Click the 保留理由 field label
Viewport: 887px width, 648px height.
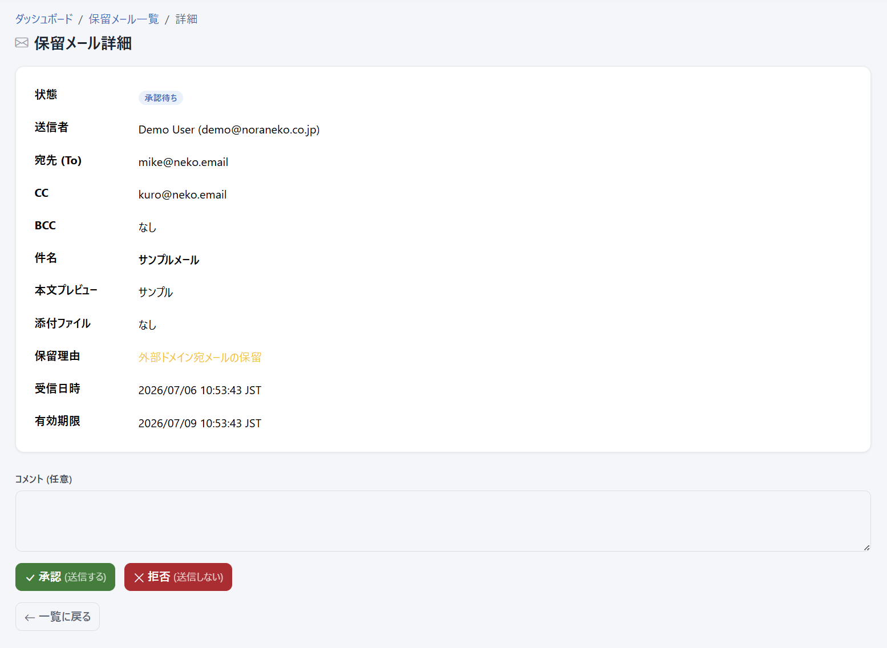pyautogui.click(x=57, y=356)
